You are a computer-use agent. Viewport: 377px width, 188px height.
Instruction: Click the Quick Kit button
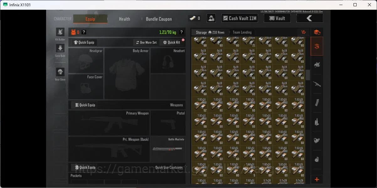(172, 42)
